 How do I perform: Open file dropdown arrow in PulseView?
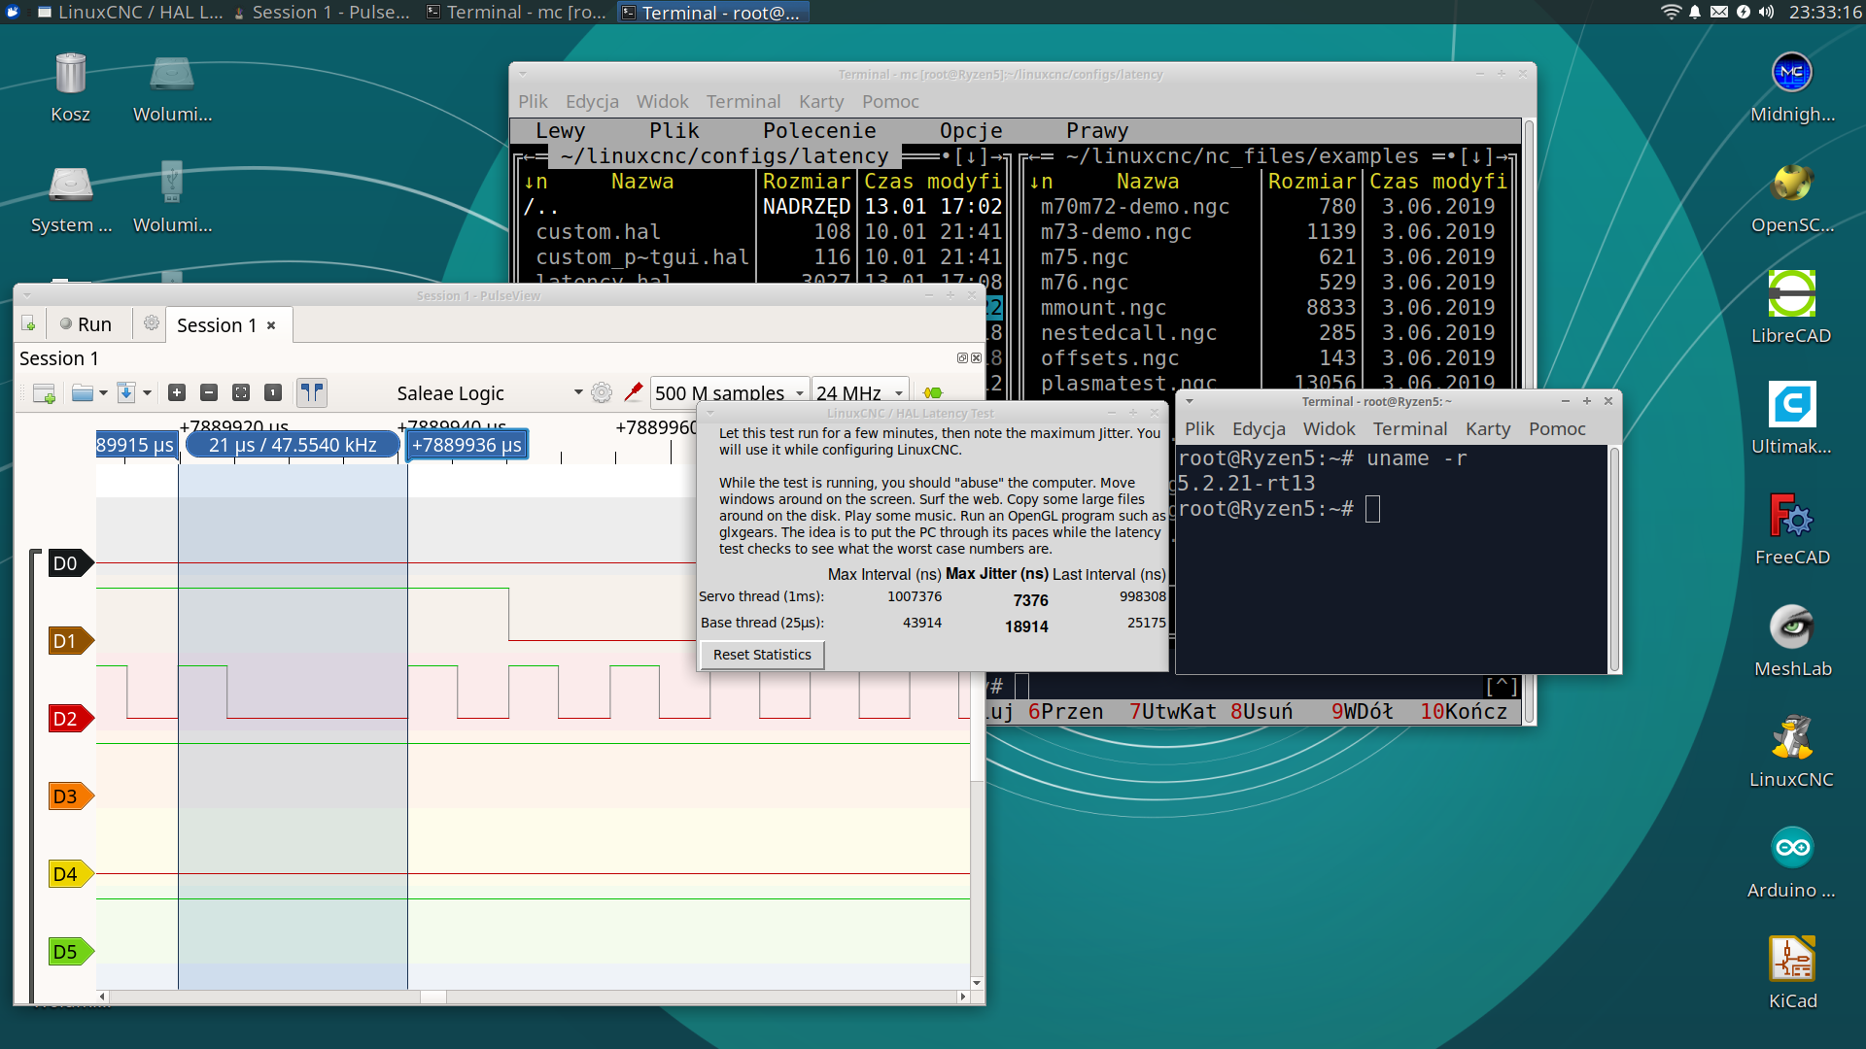pyautogui.click(x=103, y=392)
